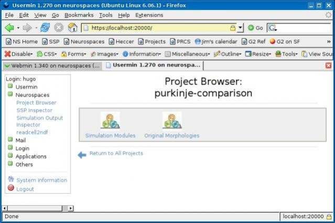Open the SSP Inspector sidebar link
This screenshot has width=335, height=223.
[x=35, y=111]
